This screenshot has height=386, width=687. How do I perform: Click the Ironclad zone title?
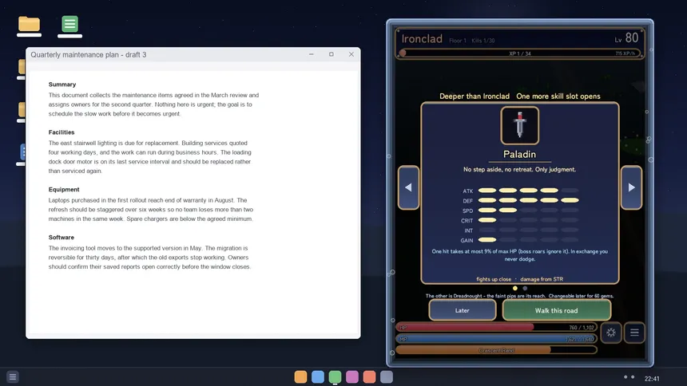[422, 39]
